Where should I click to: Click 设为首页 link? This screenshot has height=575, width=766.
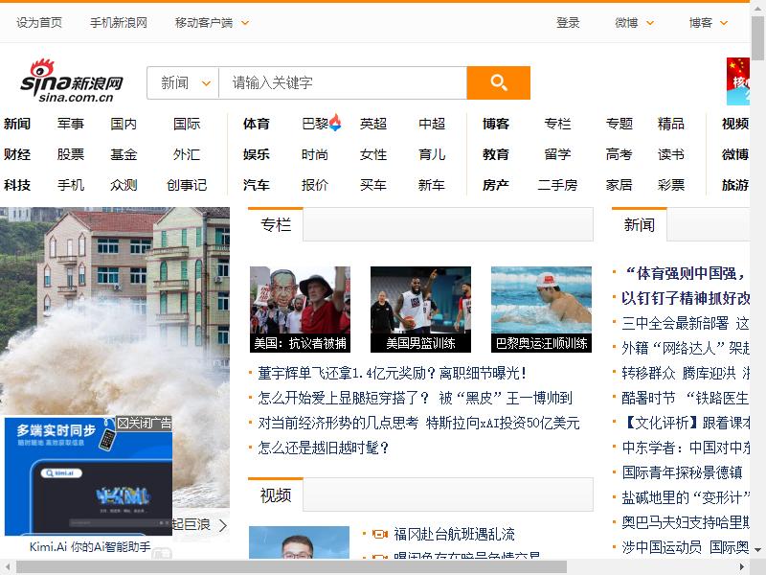[39, 22]
